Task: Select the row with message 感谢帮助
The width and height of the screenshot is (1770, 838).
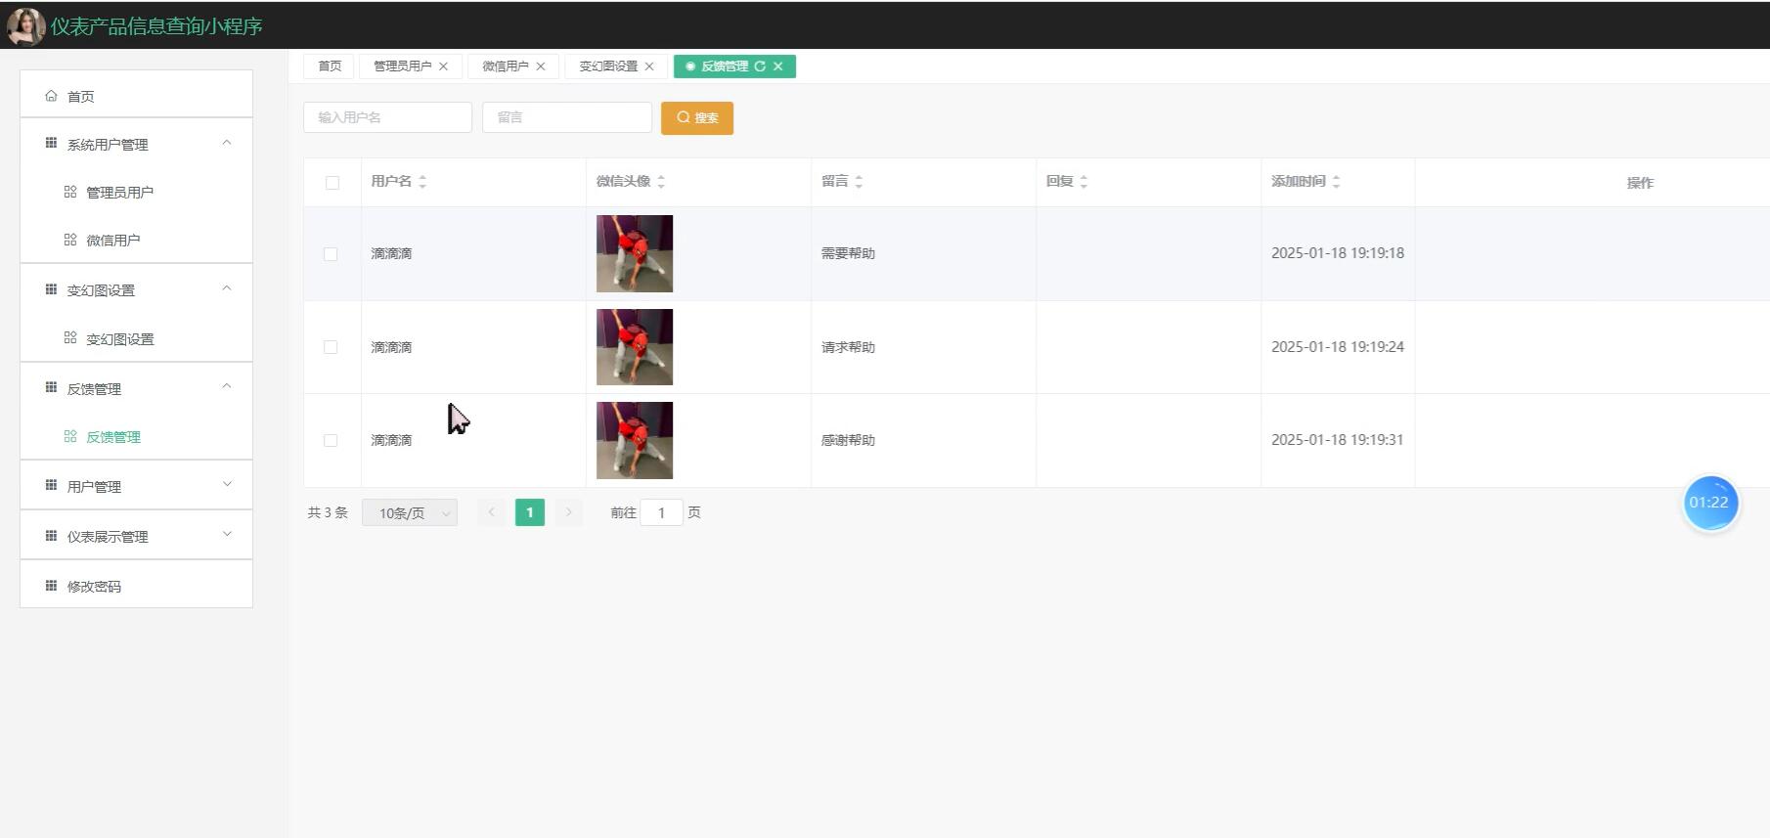Action: (x=331, y=441)
